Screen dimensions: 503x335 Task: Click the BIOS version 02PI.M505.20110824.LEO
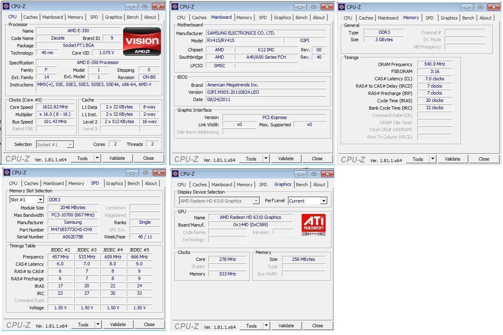(x=266, y=92)
